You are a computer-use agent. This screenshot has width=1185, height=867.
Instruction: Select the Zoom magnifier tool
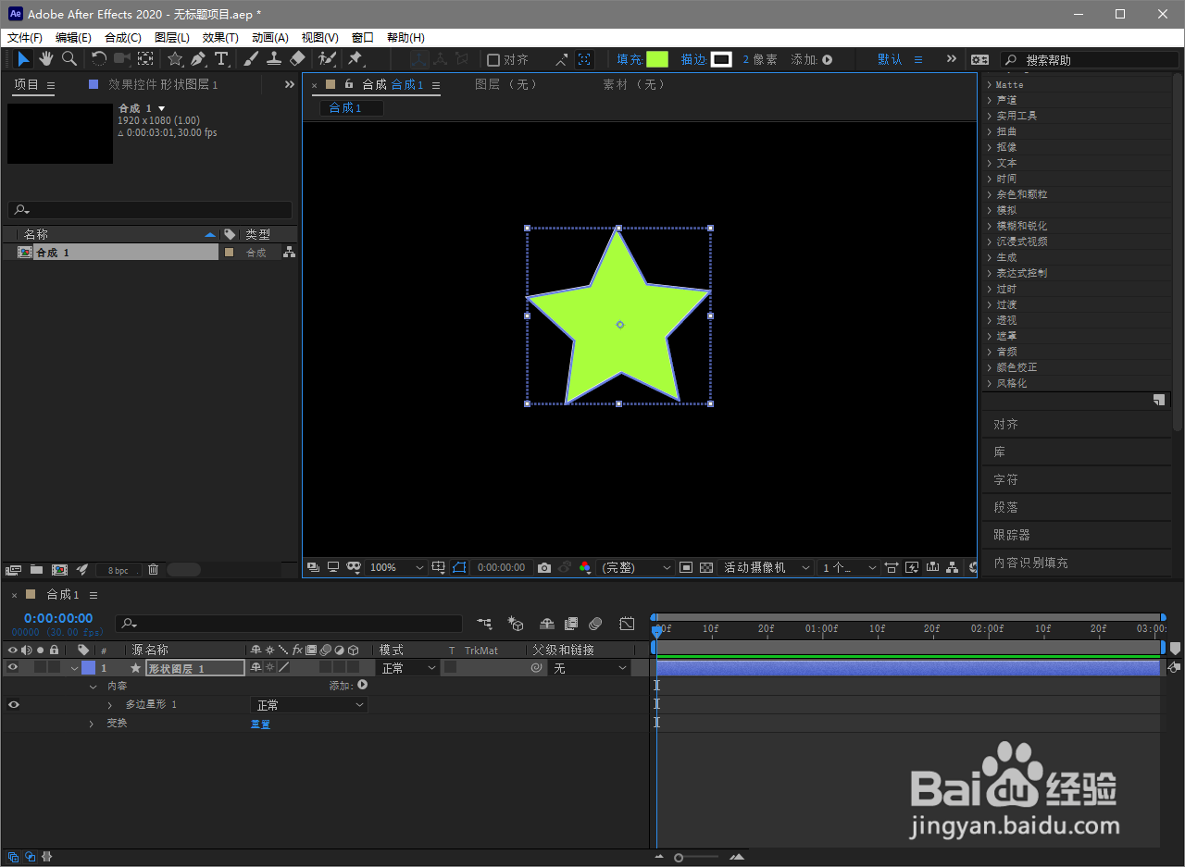(x=69, y=59)
